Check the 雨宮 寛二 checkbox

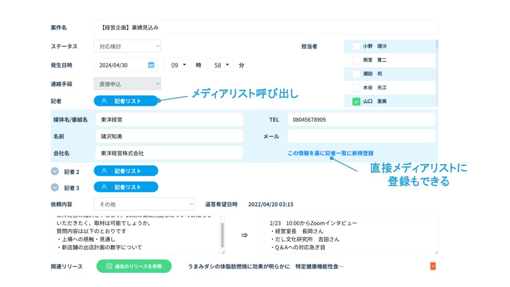tap(356, 60)
